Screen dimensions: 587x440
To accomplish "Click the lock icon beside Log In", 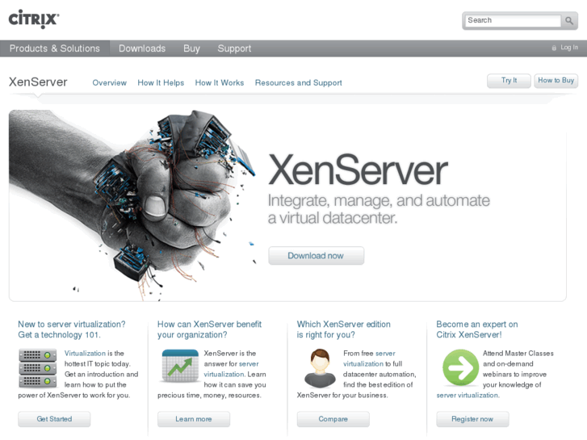I will pyautogui.click(x=554, y=48).
